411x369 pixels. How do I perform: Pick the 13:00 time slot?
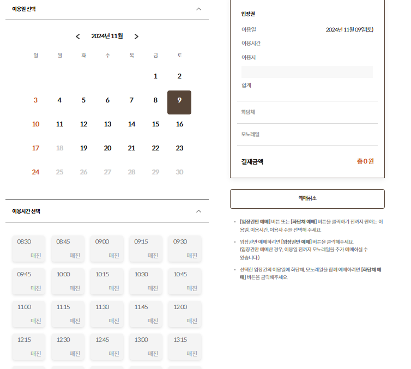click(146, 347)
